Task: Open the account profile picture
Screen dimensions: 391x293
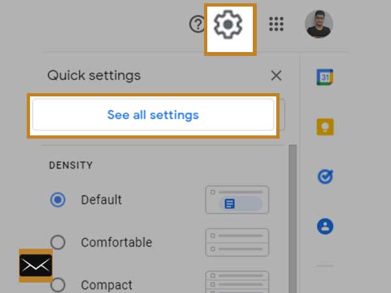Action: (319, 24)
